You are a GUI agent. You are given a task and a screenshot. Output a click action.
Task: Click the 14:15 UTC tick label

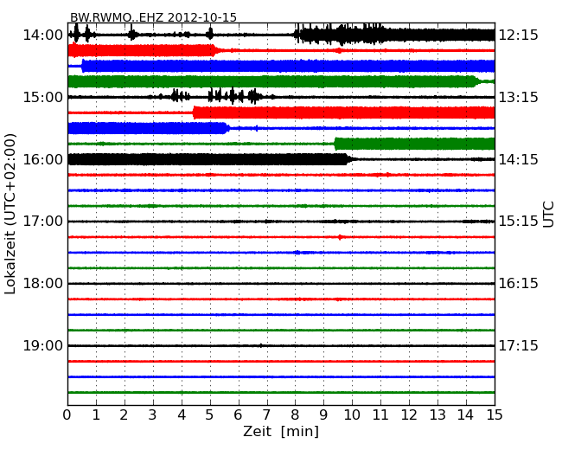coord(518,159)
